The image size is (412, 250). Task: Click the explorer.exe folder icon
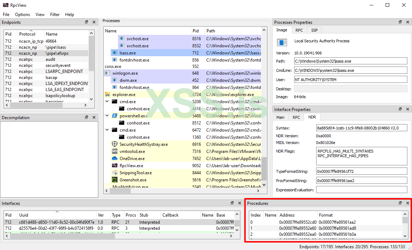[108, 95]
